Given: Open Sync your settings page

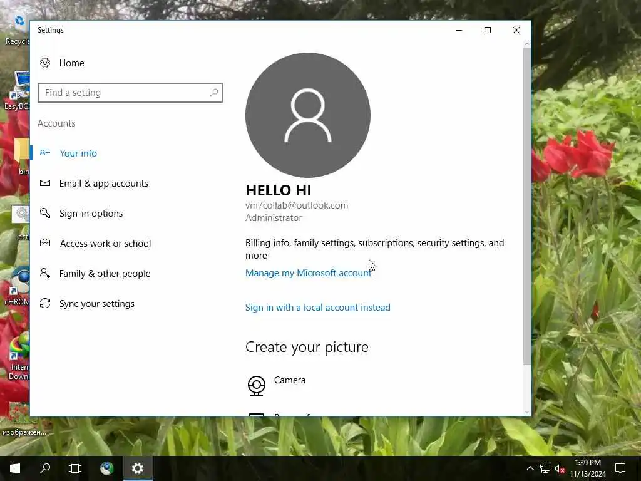Looking at the screenshot, I should click(x=97, y=304).
